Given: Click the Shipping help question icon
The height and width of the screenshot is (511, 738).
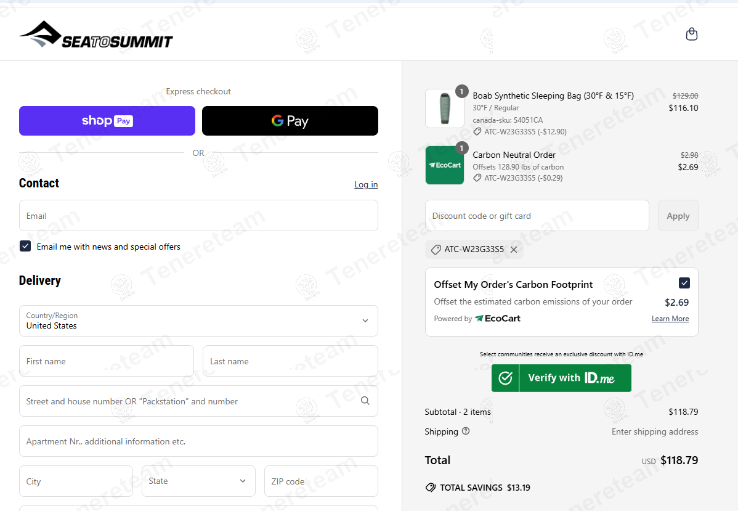Looking at the screenshot, I should [x=466, y=431].
